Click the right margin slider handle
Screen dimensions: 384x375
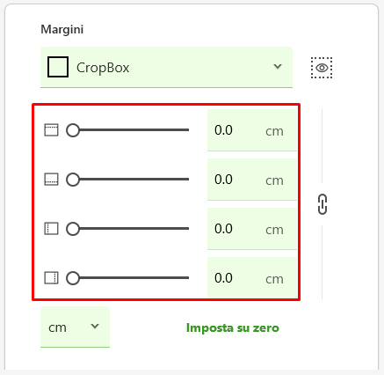point(73,278)
